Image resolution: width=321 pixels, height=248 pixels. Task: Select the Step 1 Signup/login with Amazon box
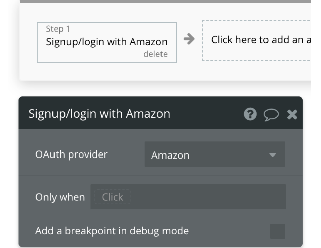click(x=107, y=43)
